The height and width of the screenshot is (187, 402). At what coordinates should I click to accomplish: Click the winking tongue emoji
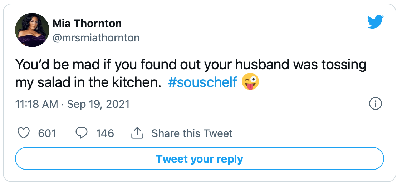[x=250, y=82]
